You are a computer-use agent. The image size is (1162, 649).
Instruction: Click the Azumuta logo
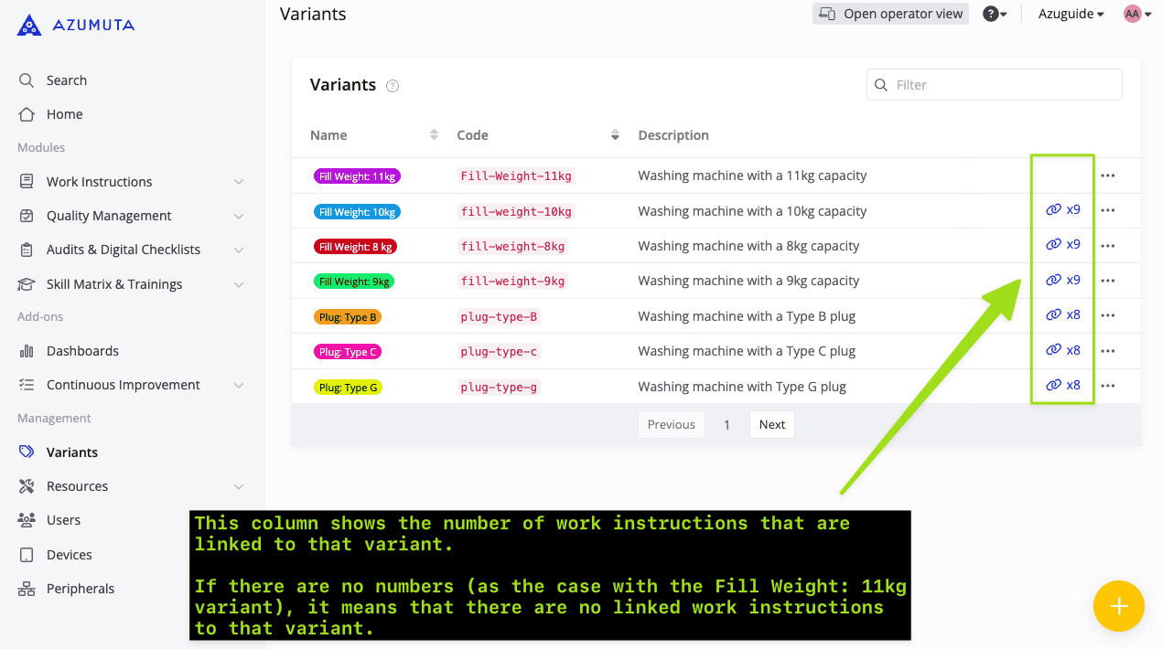click(x=76, y=25)
